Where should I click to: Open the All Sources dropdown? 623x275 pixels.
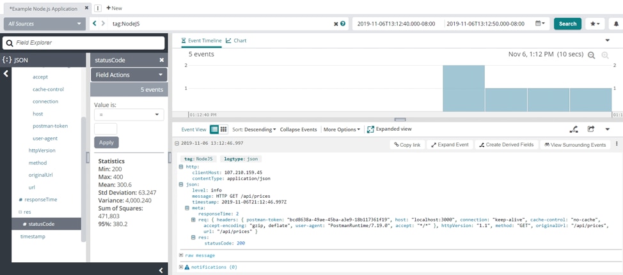tap(43, 24)
